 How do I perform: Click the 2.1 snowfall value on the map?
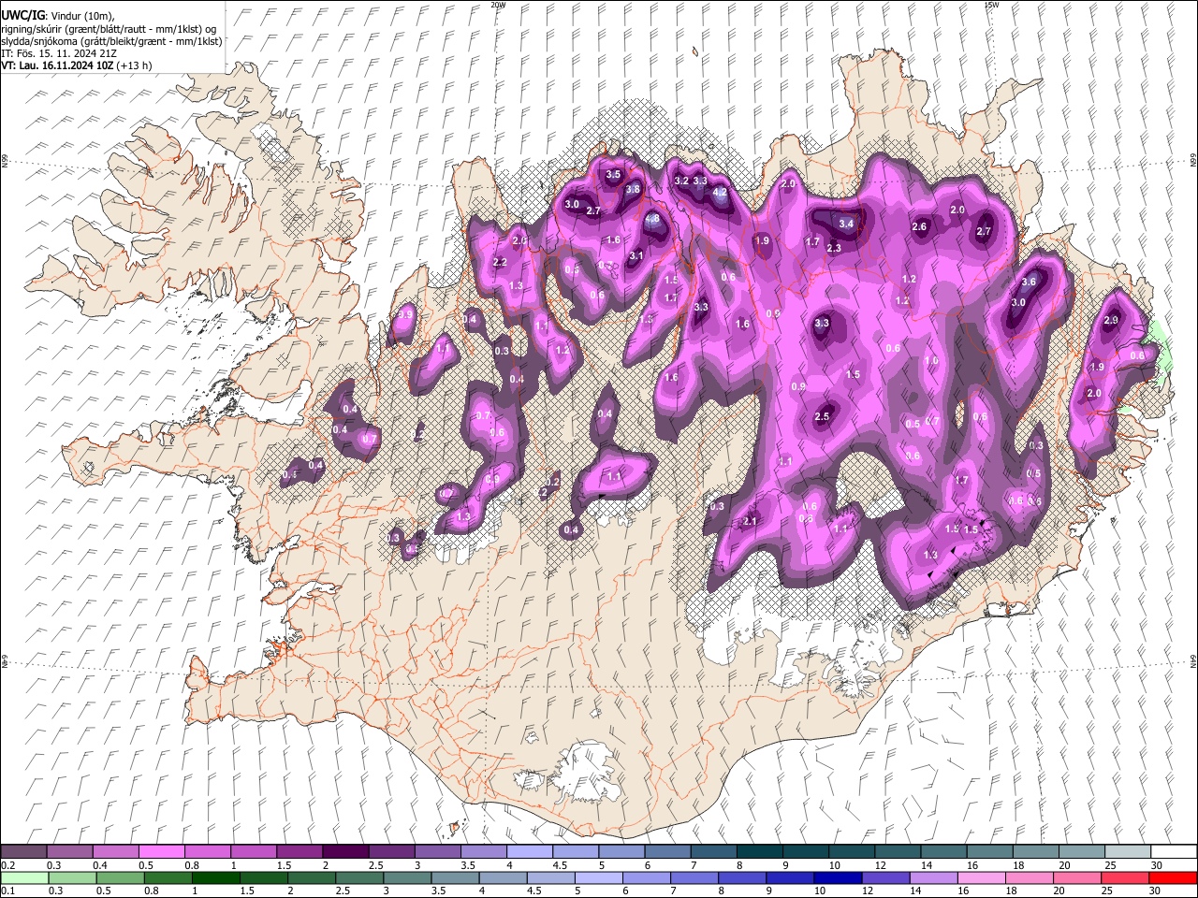[x=750, y=522]
